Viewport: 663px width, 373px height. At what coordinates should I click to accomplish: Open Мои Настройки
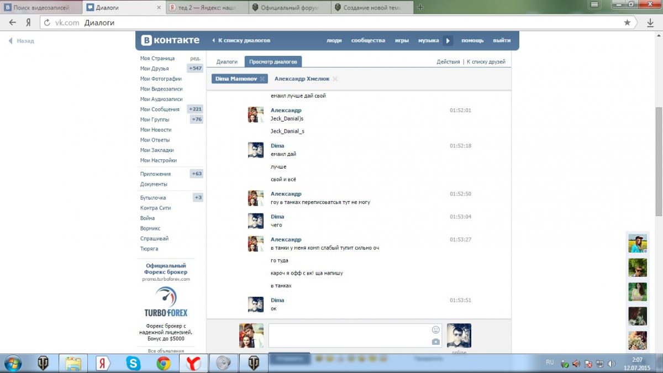click(159, 160)
